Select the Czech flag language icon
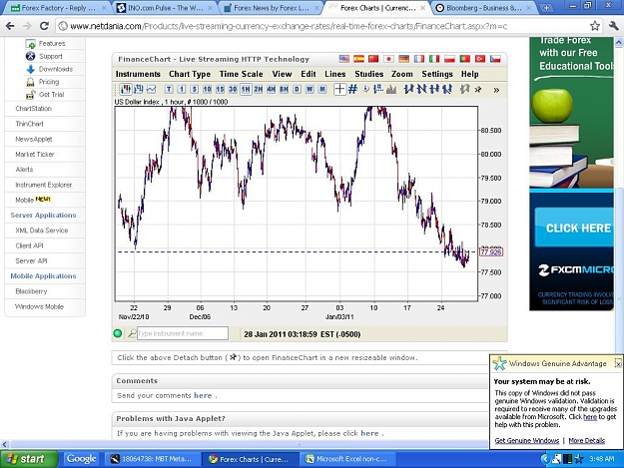Viewport: 624px width, 468px height. pyautogui.click(x=495, y=59)
